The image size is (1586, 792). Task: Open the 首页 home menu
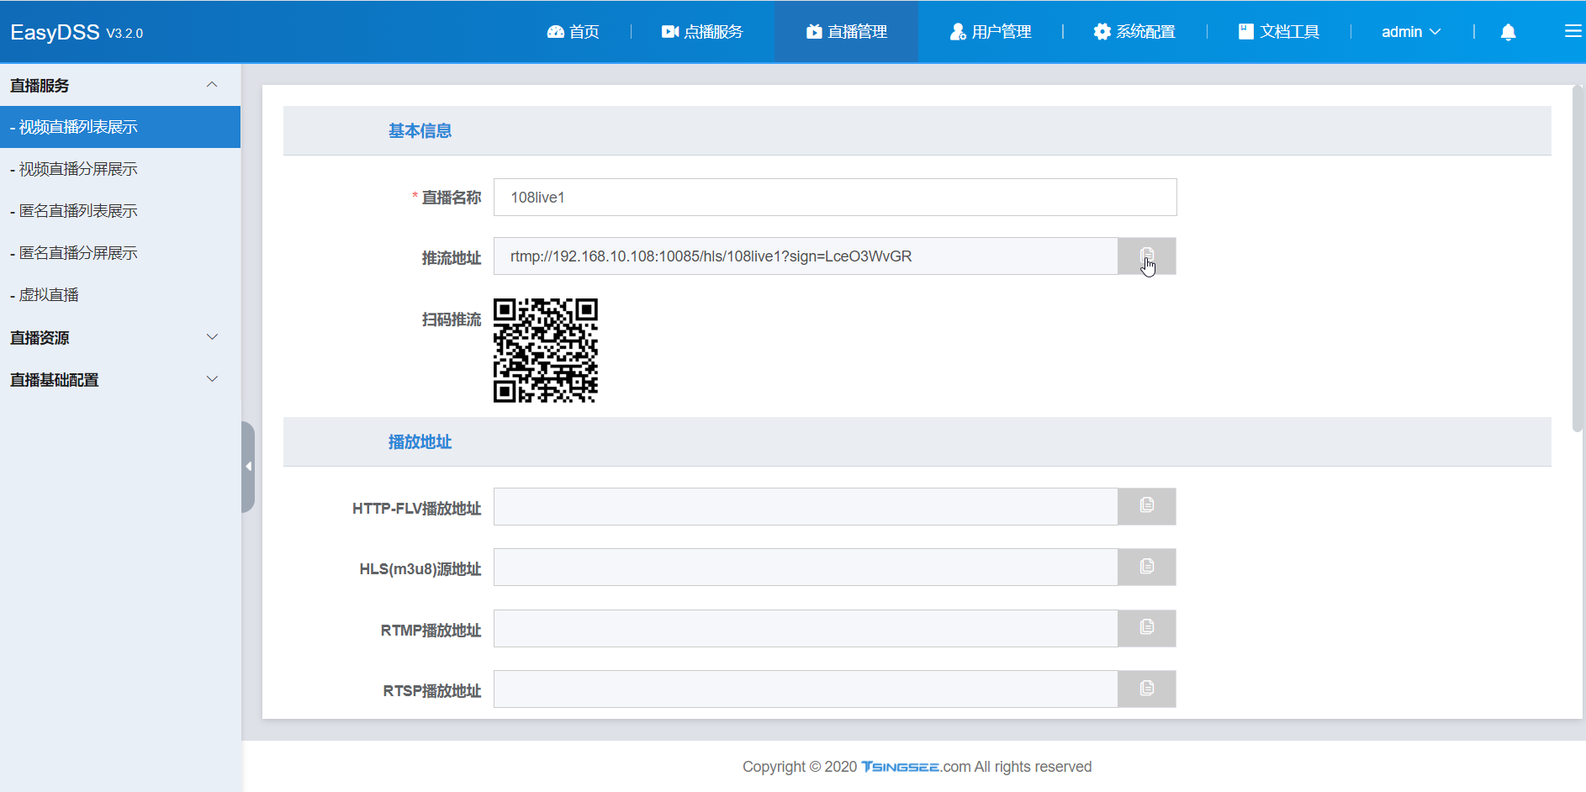(574, 32)
